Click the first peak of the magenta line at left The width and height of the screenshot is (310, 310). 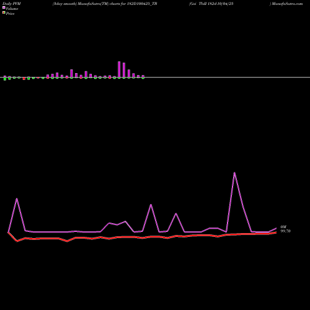(17, 199)
